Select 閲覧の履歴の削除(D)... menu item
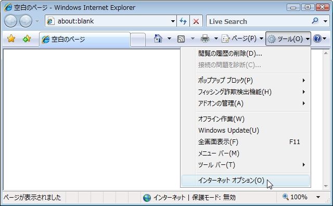333x206 pixels. pos(245,54)
